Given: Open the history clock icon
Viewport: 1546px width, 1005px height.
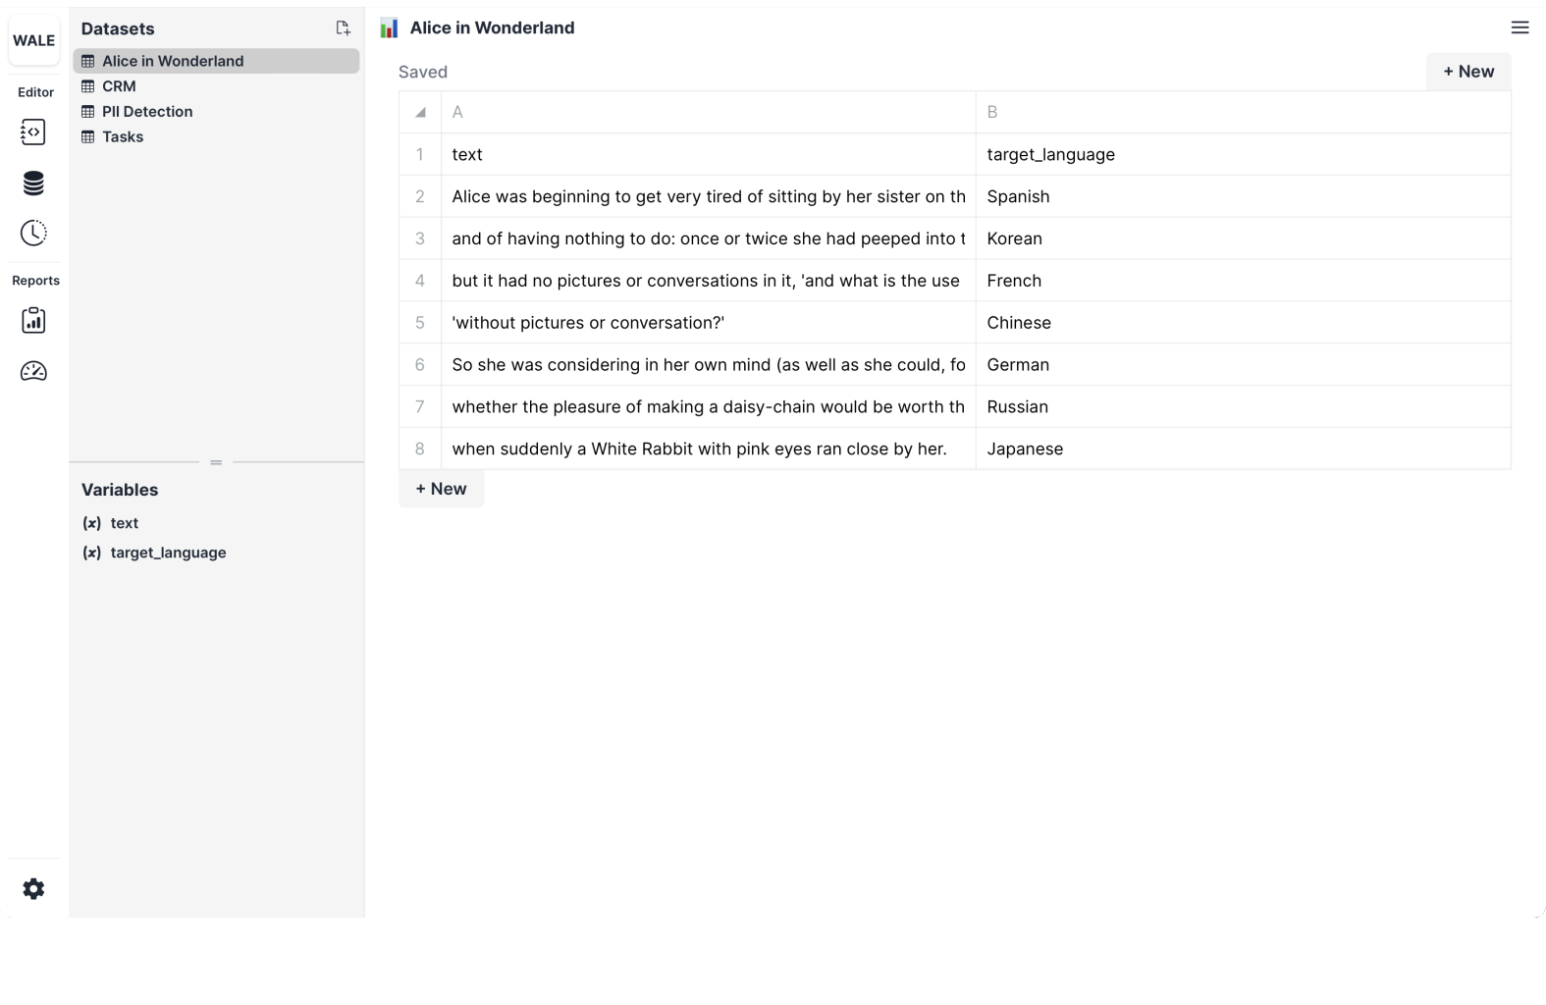Looking at the screenshot, I should point(33,233).
